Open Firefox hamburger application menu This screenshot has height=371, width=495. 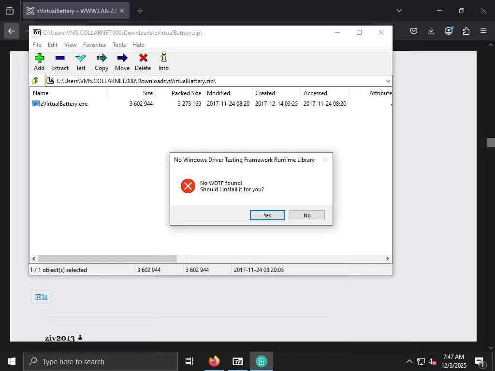483,31
